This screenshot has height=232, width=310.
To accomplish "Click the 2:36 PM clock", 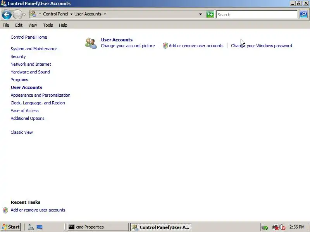I will [297, 227].
